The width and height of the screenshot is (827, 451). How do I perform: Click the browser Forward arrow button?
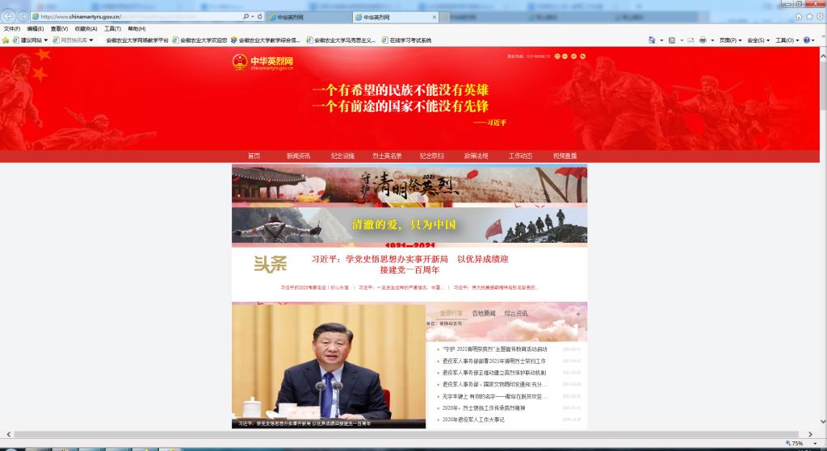tap(23, 16)
